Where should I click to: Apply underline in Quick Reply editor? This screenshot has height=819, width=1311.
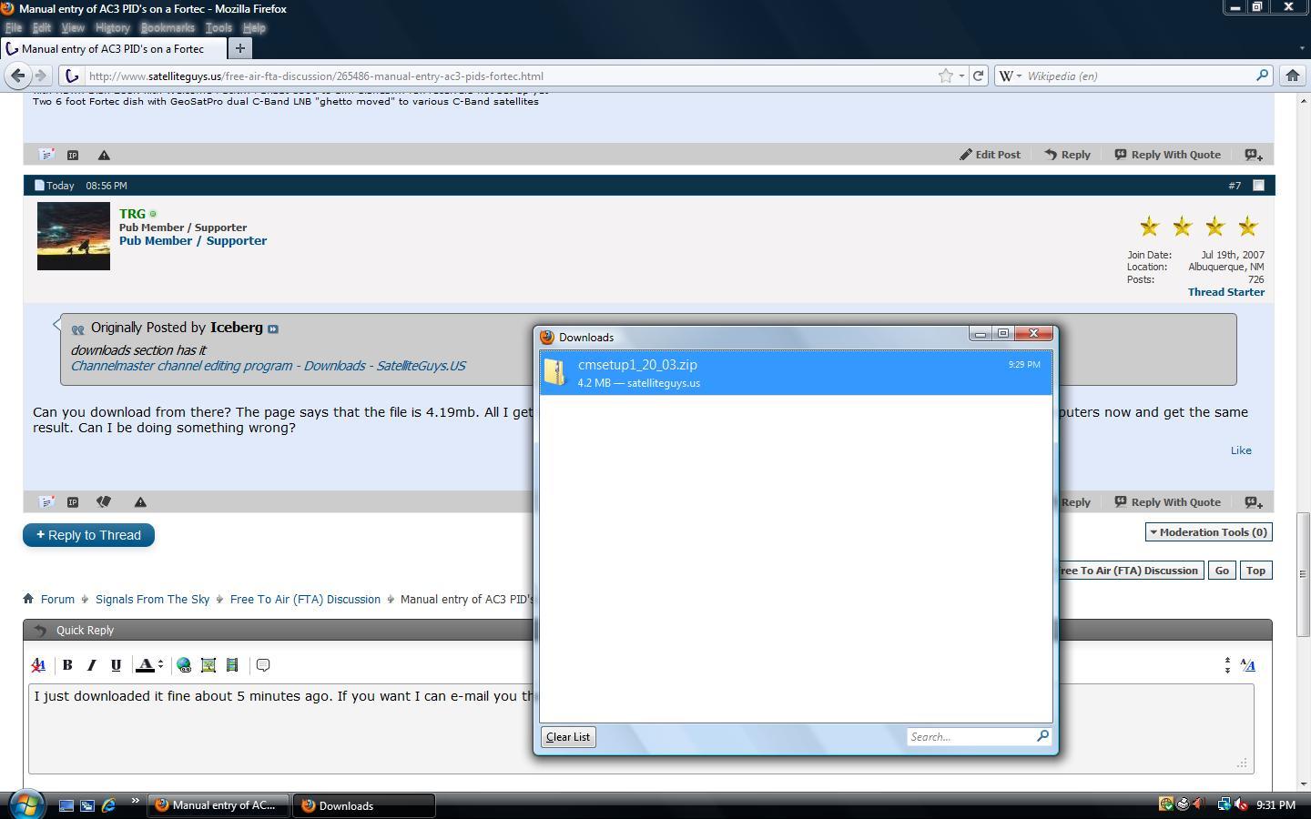pos(116,665)
